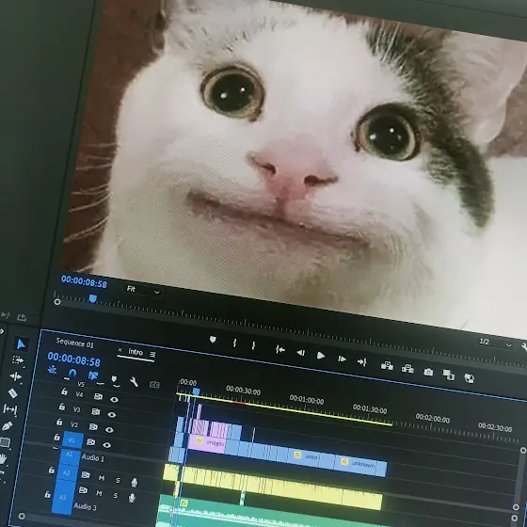Open Comparison View in Program monitor
The height and width of the screenshot is (527, 527).
point(449,375)
